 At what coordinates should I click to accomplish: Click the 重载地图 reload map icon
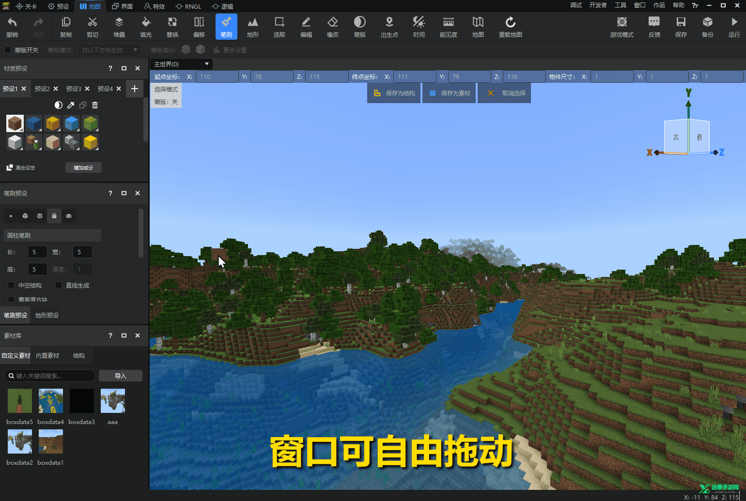(510, 27)
